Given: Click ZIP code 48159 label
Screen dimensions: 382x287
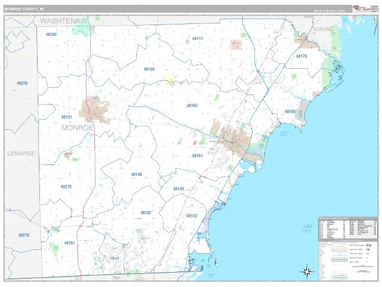Looking at the screenshot, I should pyautogui.click(x=149, y=69).
